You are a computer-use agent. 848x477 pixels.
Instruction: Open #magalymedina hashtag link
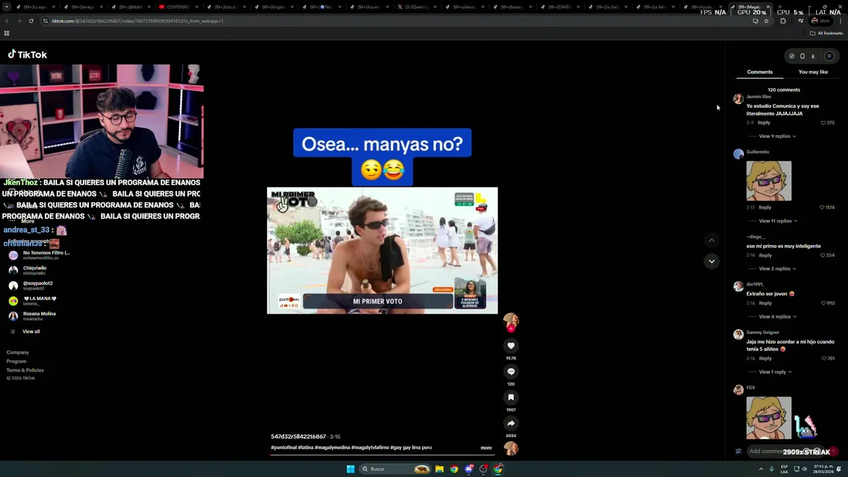pos(333,448)
